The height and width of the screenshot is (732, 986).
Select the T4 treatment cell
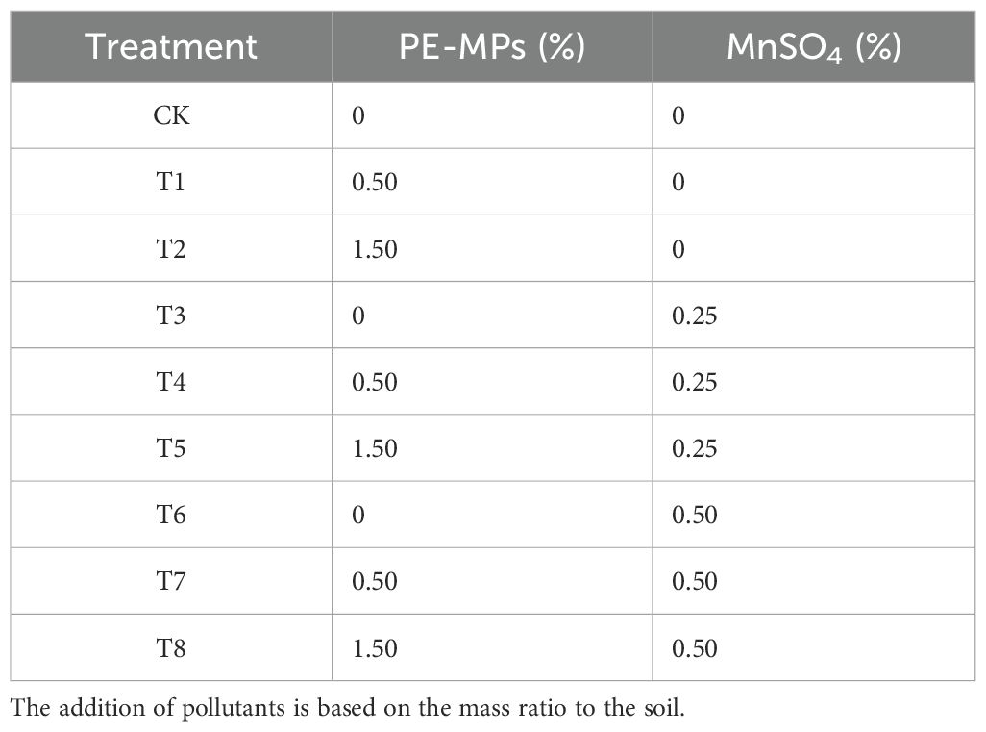[171, 382]
